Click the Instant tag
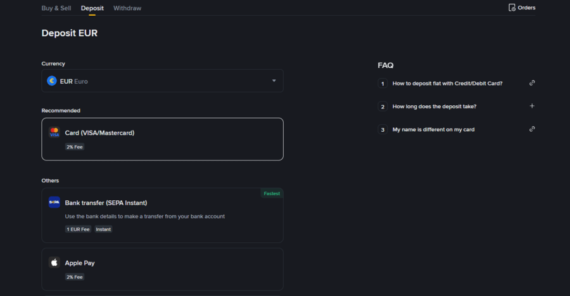 [103, 229]
